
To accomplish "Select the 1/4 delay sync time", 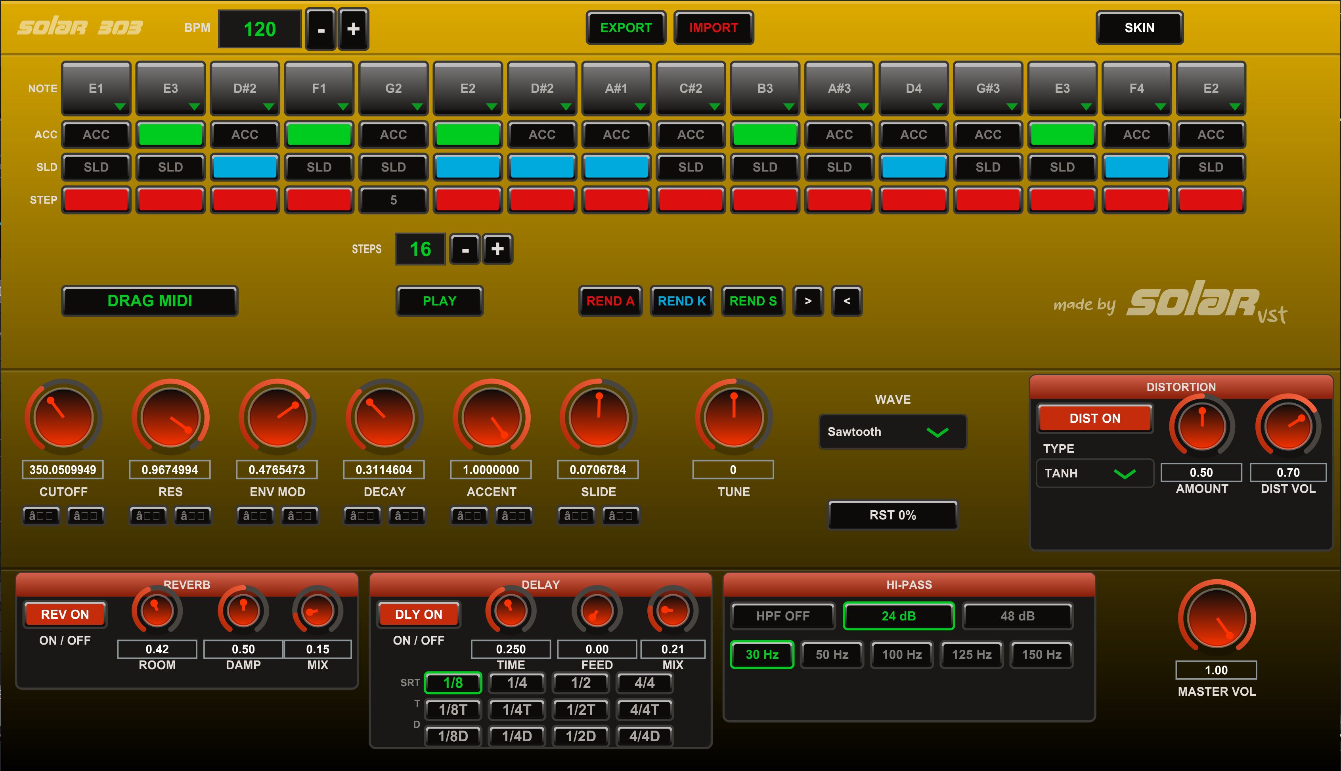I will [517, 683].
